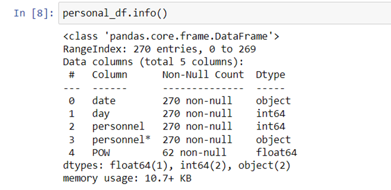Click the 'personnel*' column name text
Viewport: 391px width, 190px height.
[x=121, y=139]
